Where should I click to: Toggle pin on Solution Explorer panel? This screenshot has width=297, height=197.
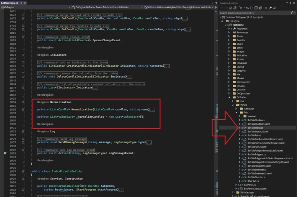point(290,3)
